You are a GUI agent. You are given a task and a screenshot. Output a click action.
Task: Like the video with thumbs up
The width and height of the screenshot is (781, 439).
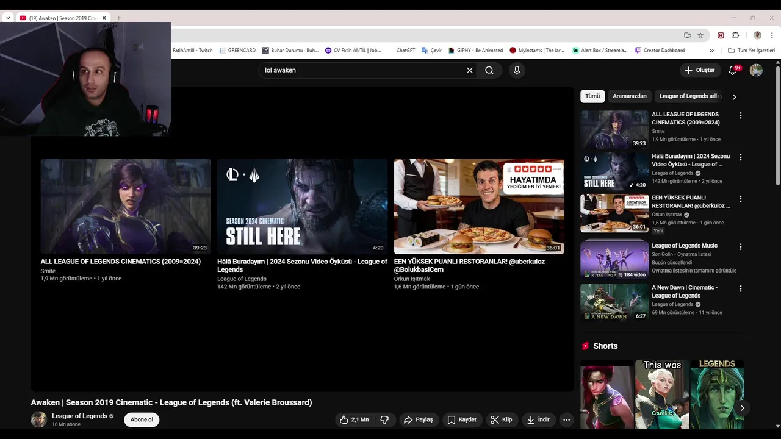pyautogui.click(x=354, y=419)
